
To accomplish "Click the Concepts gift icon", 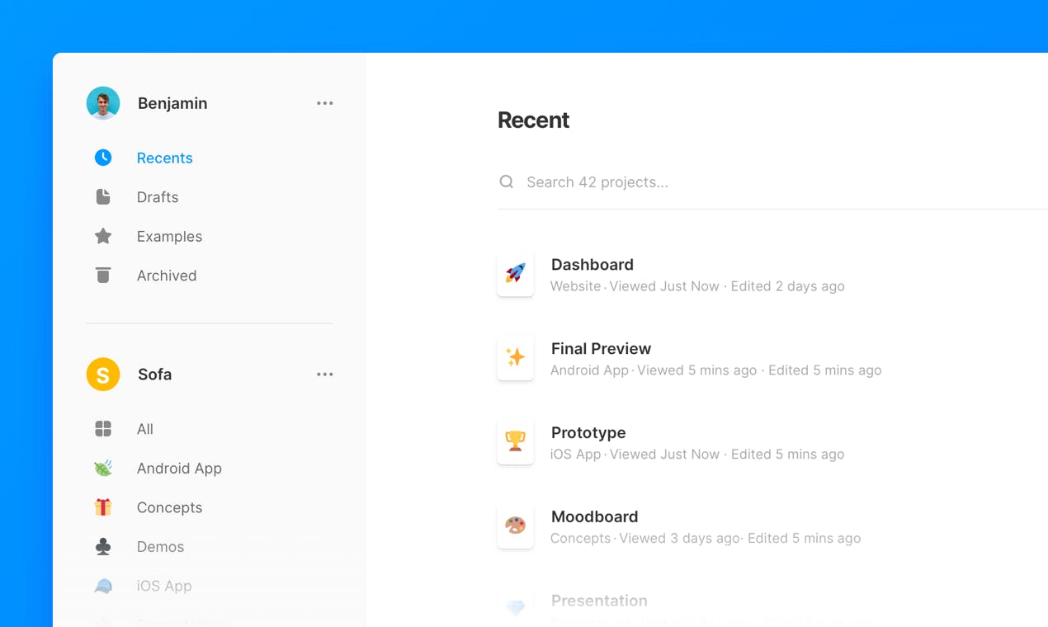I will [x=103, y=507].
